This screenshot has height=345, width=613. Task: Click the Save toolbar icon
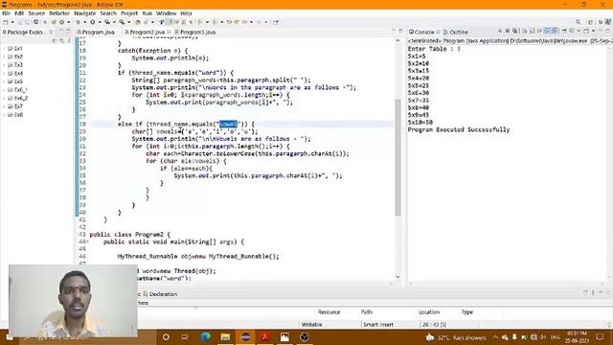pos(19,22)
